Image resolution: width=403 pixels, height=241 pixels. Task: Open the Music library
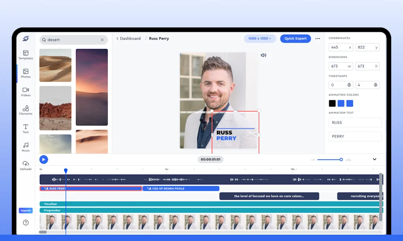26,147
